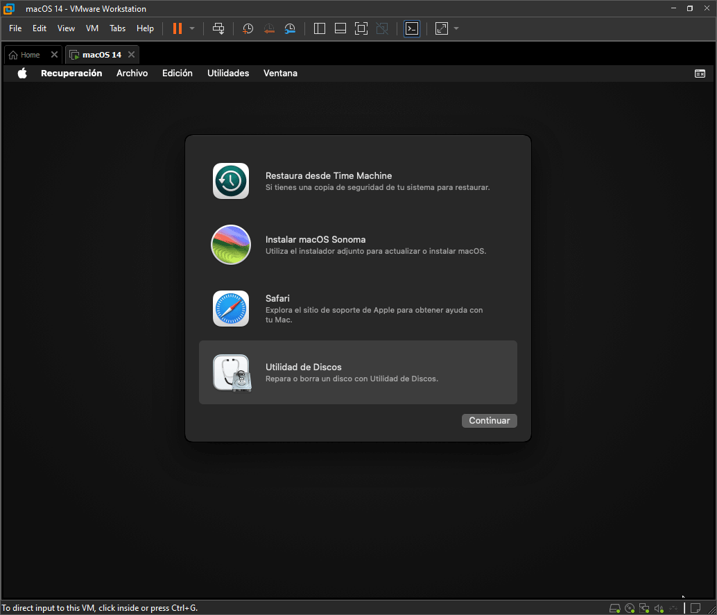
Task: Select the Safari recovery option
Action: (x=358, y=309)
